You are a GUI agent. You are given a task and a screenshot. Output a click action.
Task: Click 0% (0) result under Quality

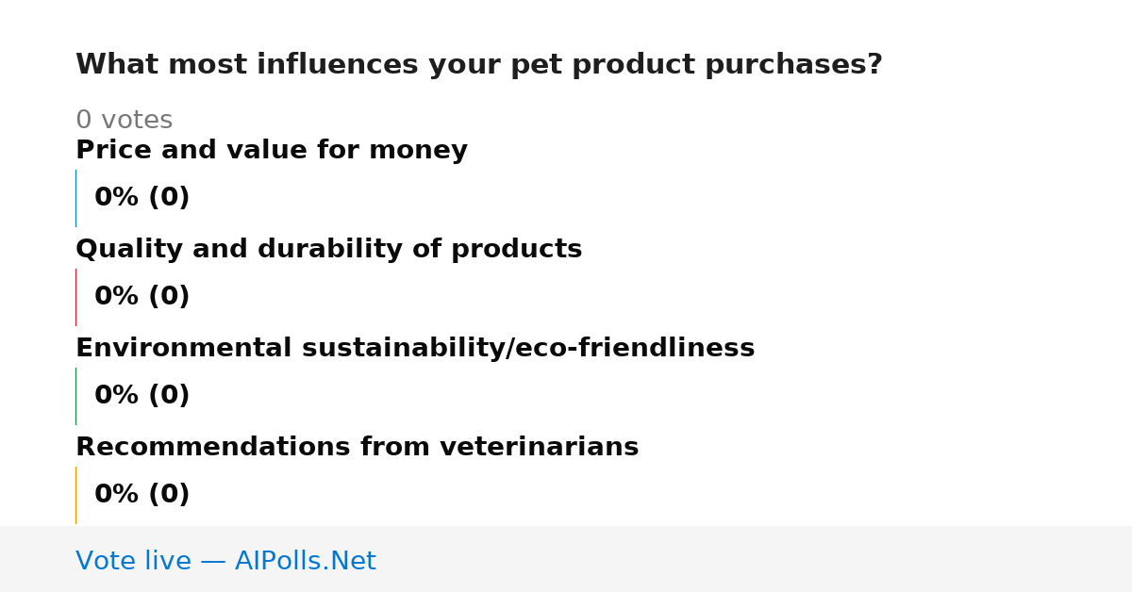[142, 297]
